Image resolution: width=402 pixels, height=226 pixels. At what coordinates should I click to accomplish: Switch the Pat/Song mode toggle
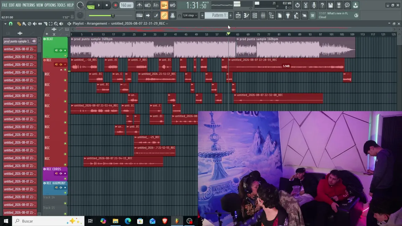[x=91, y=5]
